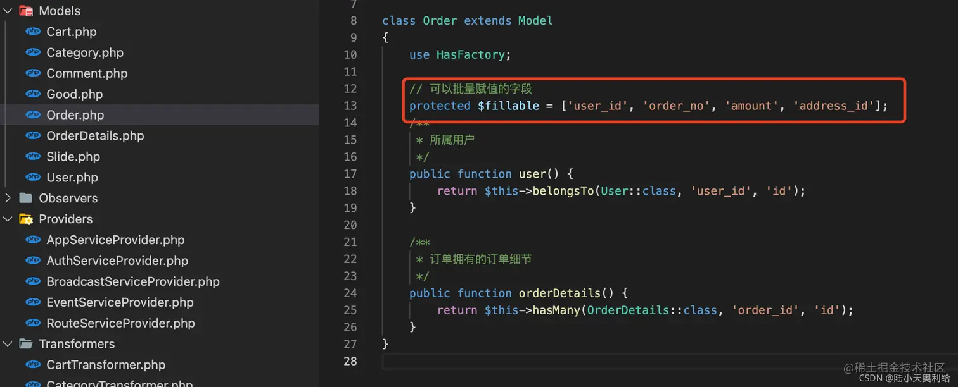The image size is (958, 387).
Task: Click line number 24 in the gutter
Action: (350, 293)
